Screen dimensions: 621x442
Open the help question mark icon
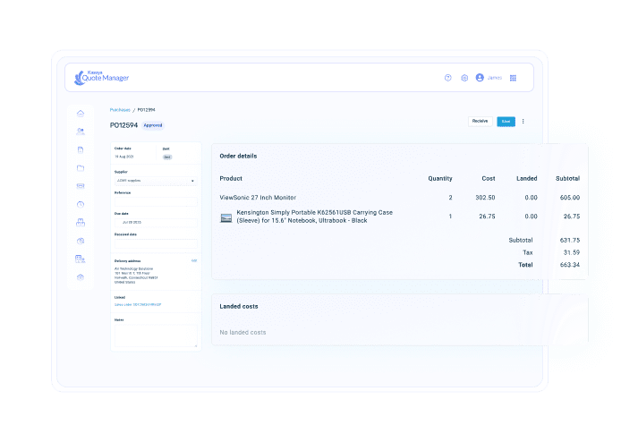click(x=448, y=78)
